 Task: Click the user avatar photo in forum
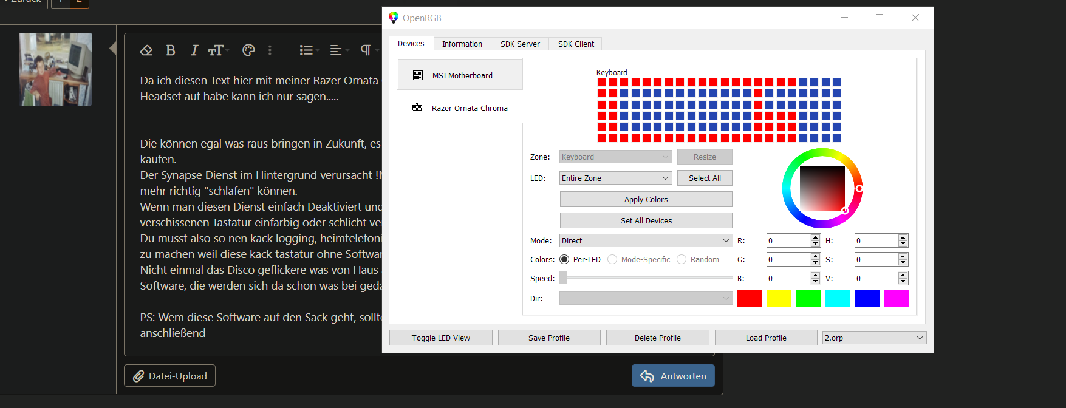(55, 69)
